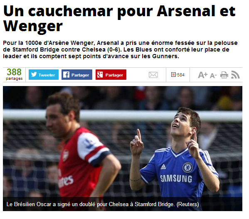Decrease text size with A- icon

click(213, 76)
